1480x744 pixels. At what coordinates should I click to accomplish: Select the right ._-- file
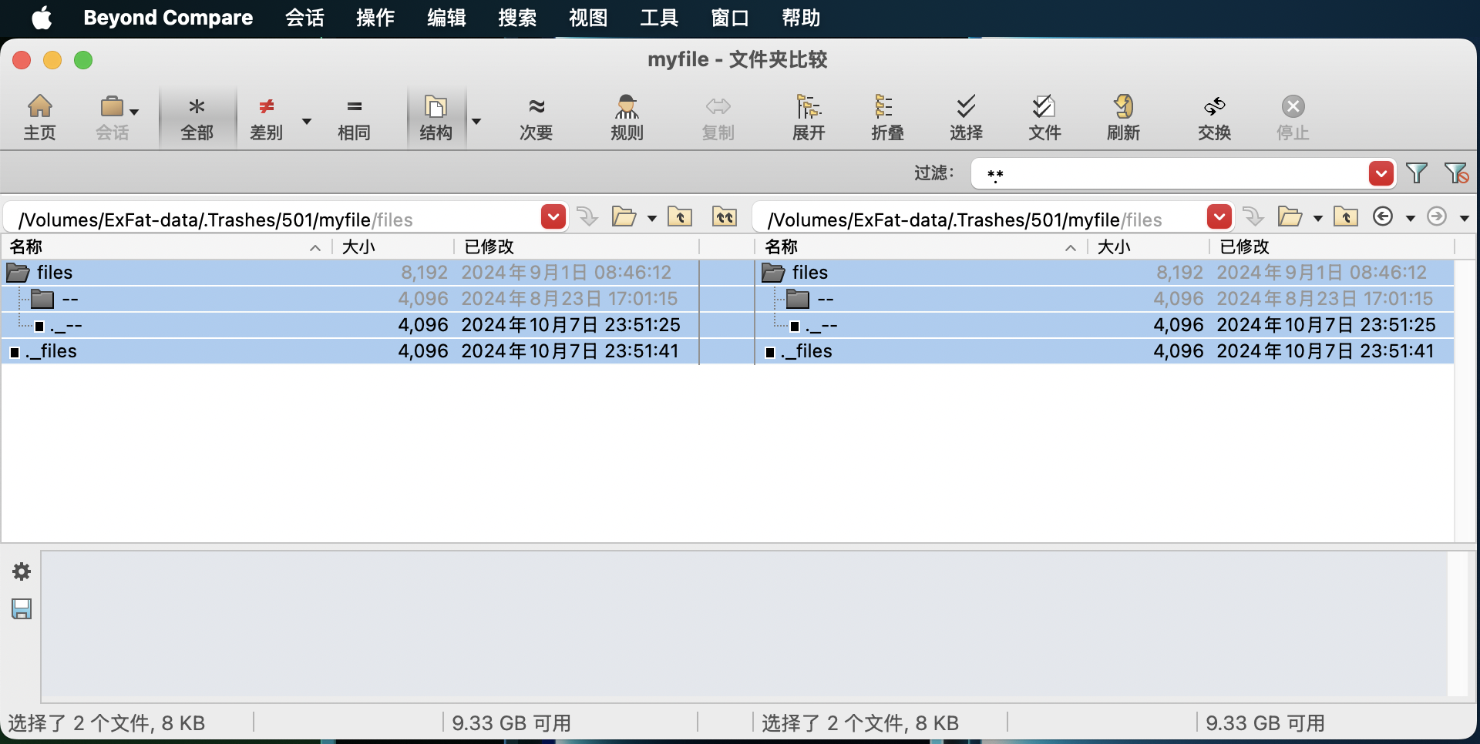pos(1105,325)
